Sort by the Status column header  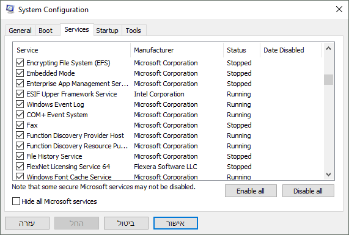tap(241, 50)
